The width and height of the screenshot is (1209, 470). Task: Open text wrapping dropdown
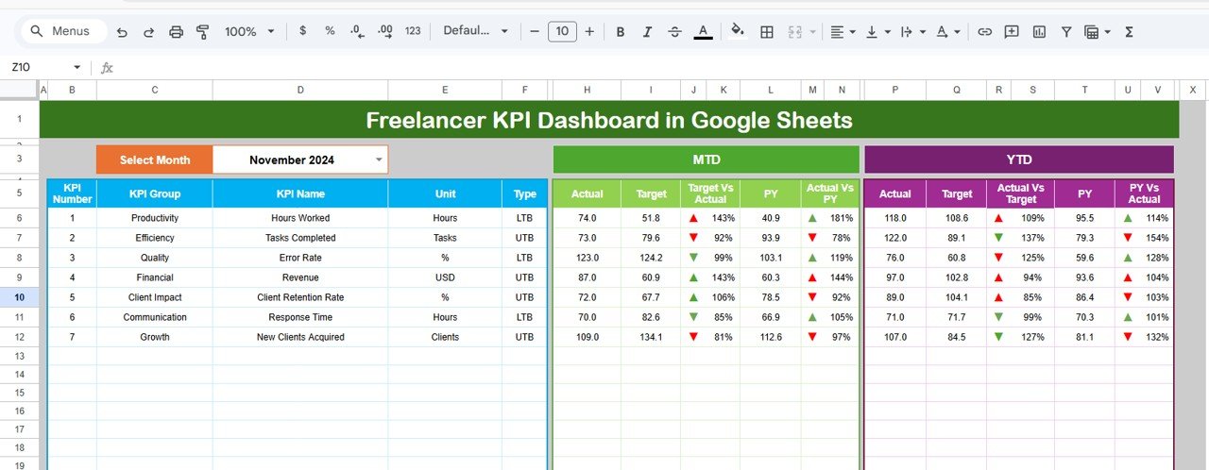(912, 31)
